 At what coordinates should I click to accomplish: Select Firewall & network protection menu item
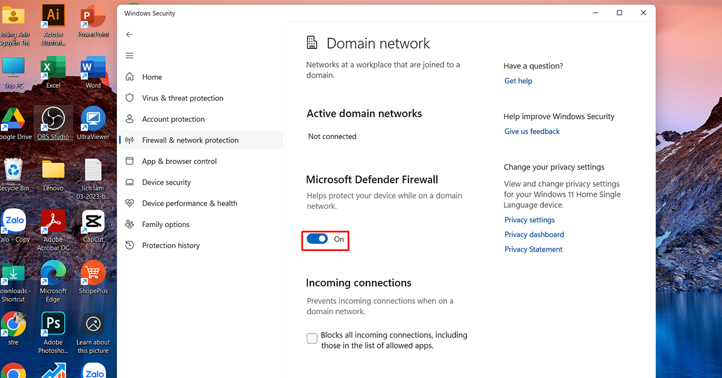(x=190, y=140)
